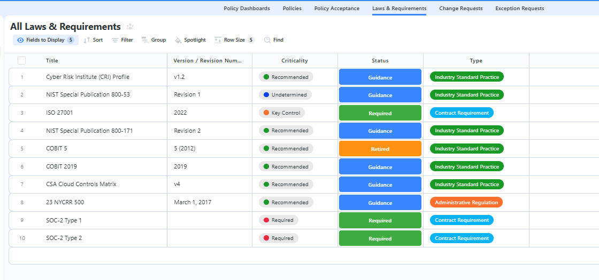599x280 pixels.
Task: Open the COBIT 5 record
Action: pyautogui.click(x=57, y=149)
